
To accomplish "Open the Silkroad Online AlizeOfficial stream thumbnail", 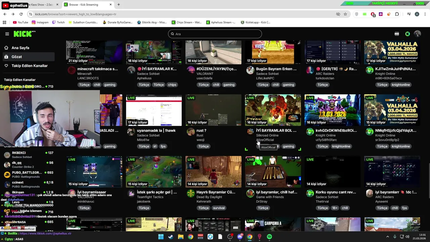I will 273,110.
